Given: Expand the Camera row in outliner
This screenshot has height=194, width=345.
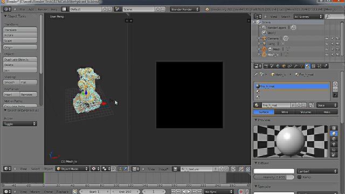Looking at the screenshot, I should tap(259, 38).
